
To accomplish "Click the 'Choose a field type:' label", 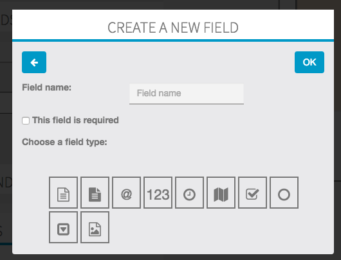I will (x=64, y=142).
